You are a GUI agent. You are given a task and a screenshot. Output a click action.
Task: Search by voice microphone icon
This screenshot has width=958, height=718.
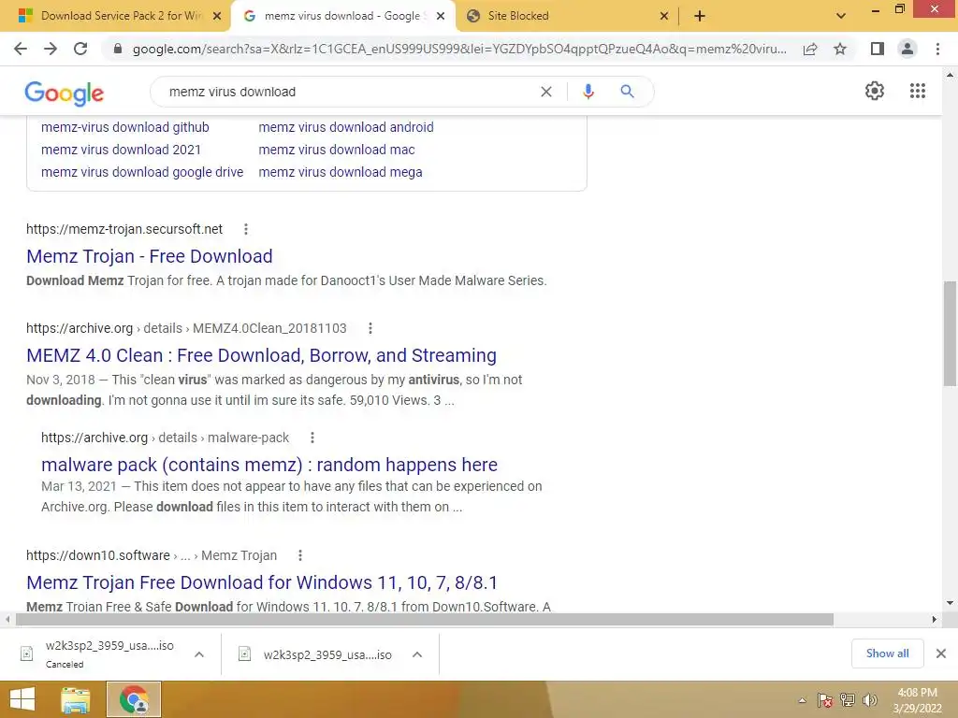(x=588, y=92)
